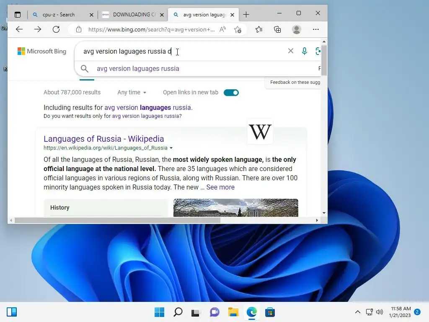Image resolution: width=429 pixels, height=322 pixels.
Task: Open taskbar Search
Action: [x=178, y=312]
